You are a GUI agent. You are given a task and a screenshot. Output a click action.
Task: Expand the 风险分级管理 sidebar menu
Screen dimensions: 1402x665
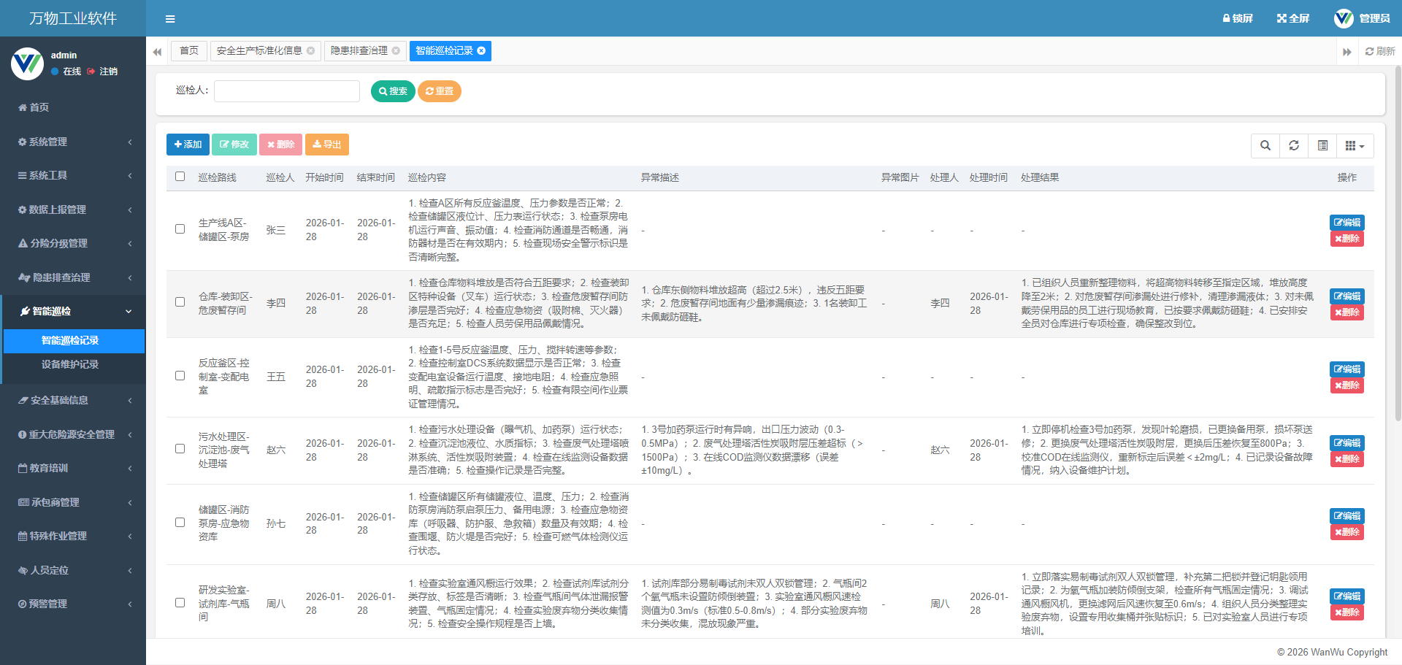[73, 243]
